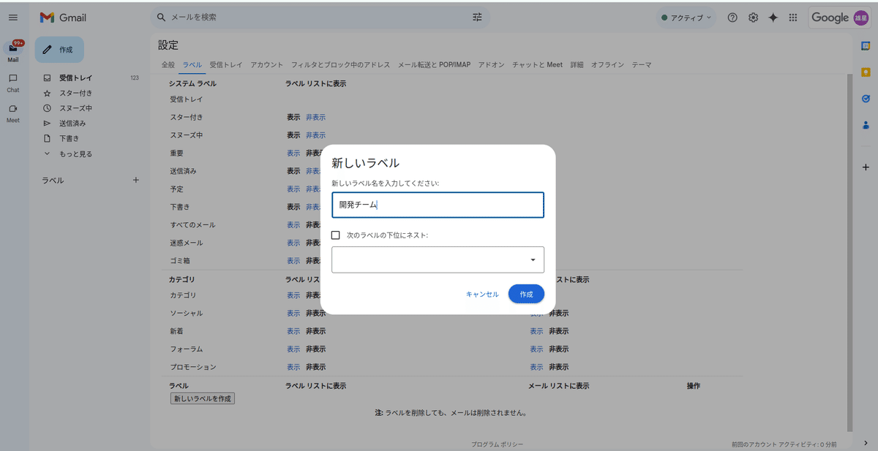Click the Mail icon in the sidebar
The image size is (878, 451).
pos(12,51)
